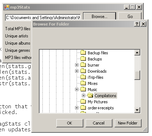Select the Mixes folder label
The width and height of the screenshot is (152, 136).
point(93,83)
